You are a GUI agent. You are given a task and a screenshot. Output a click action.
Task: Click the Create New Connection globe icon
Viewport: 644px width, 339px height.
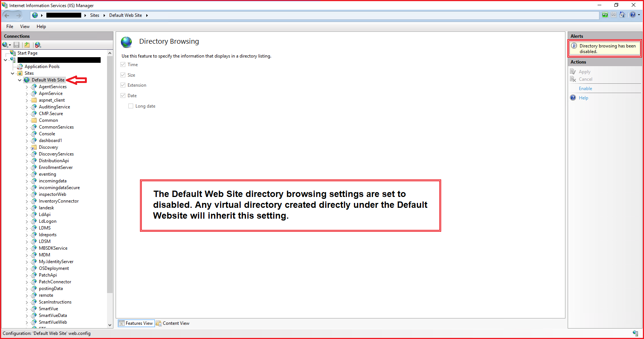(5, 45)
